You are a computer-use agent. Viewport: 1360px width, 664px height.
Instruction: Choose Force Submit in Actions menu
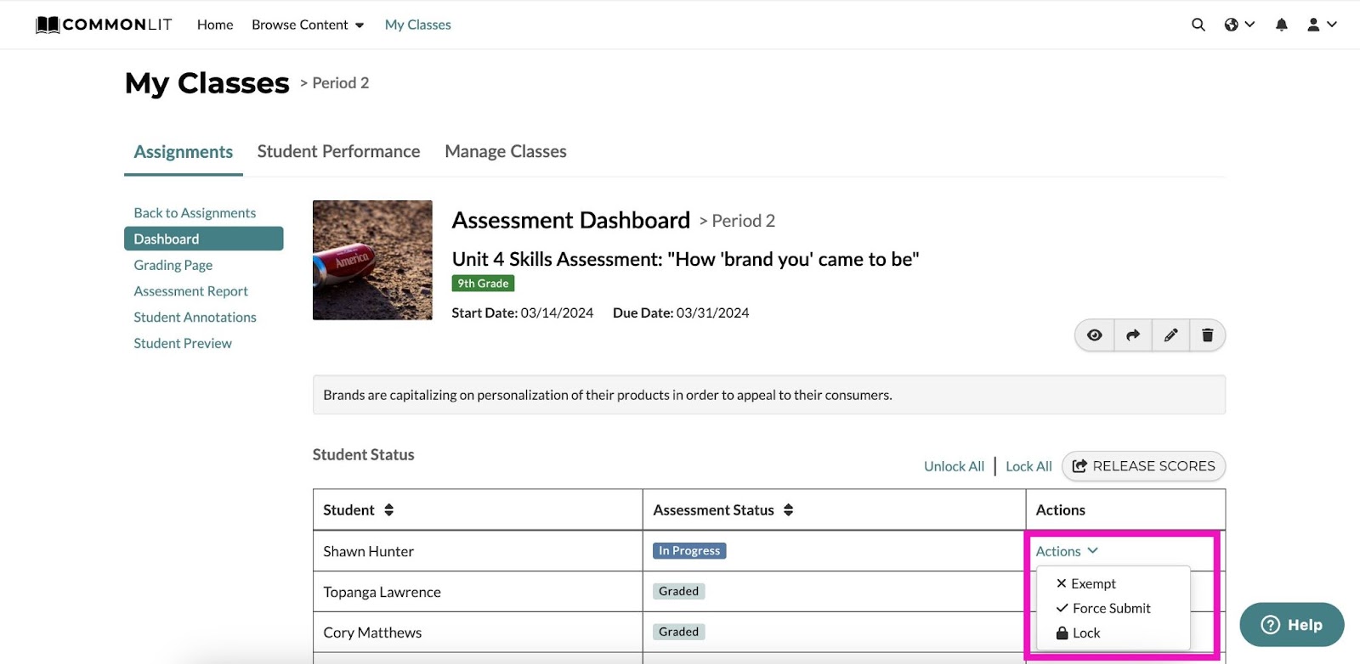point(1110,608)
